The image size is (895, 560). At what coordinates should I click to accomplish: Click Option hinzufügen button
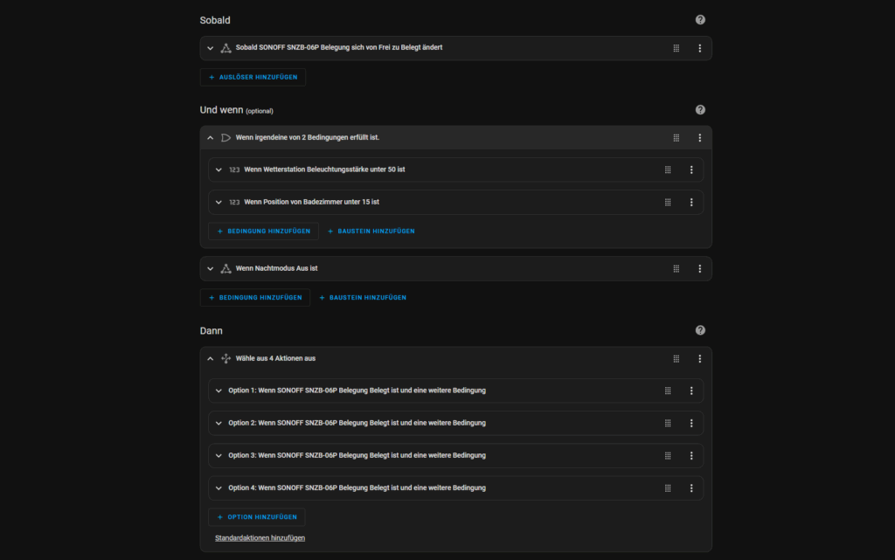pos(257,517)
